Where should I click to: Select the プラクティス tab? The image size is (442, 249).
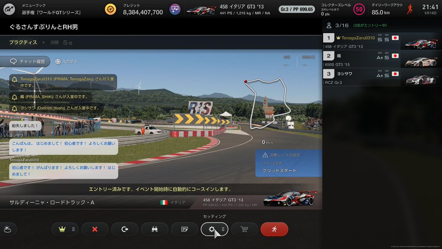23,42
